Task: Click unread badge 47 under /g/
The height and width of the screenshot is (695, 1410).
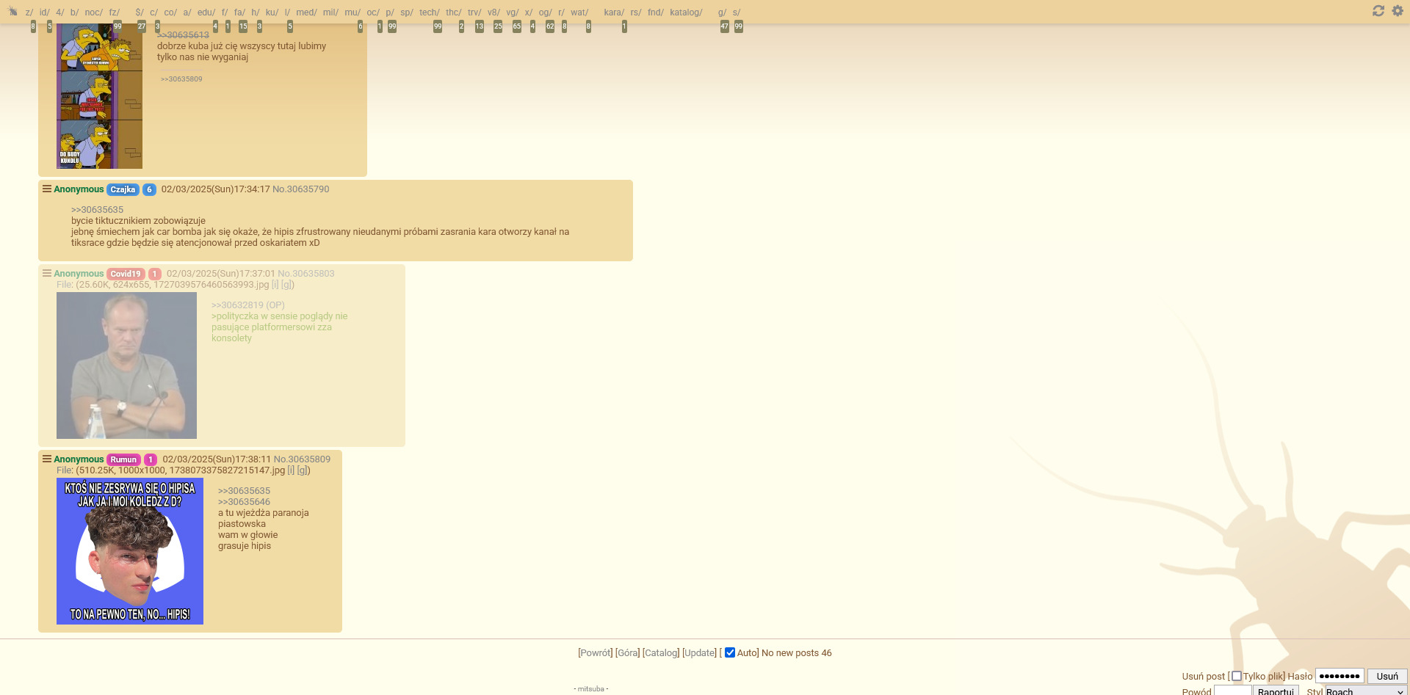Action: [x=725, y=26]
